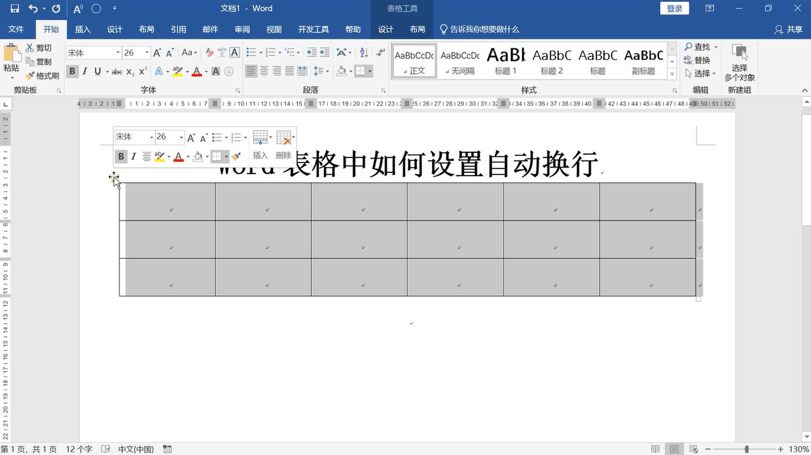
Task: Click the 共享 share button
Action: (789, 30)
